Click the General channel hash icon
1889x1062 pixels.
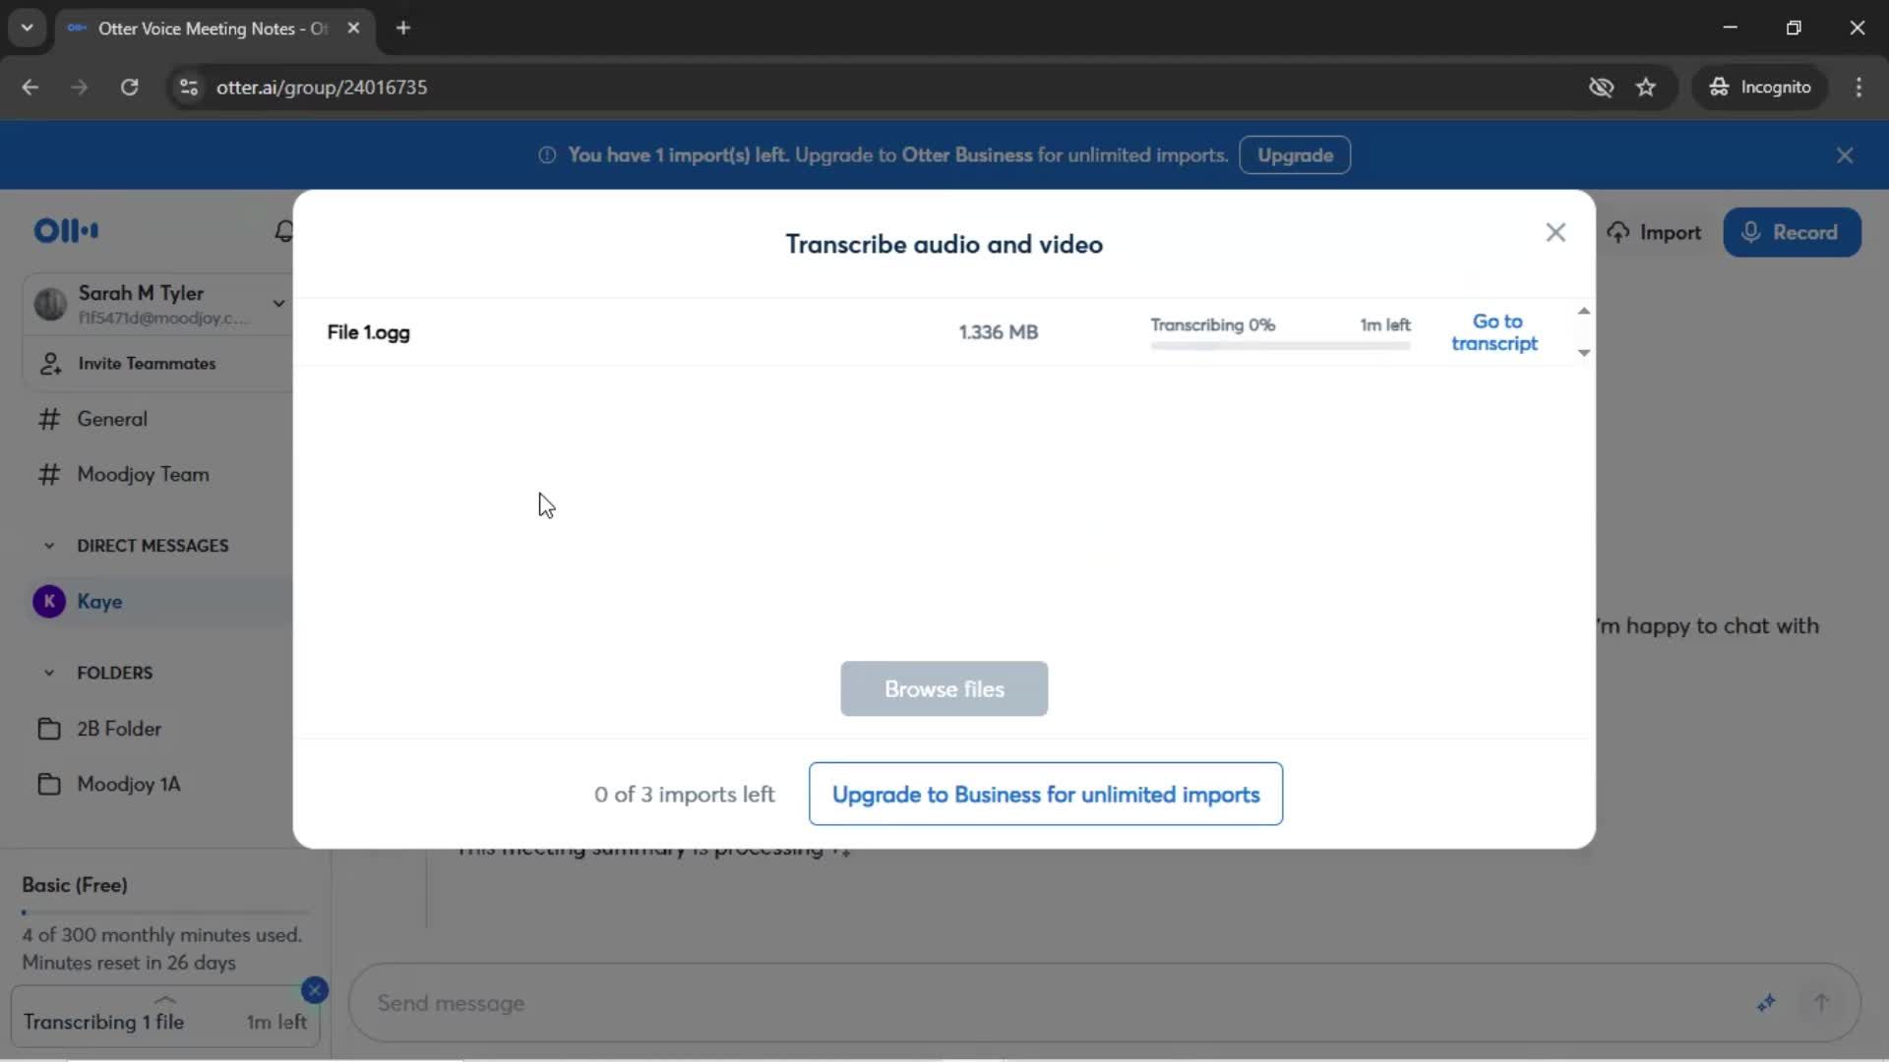pos(49,420)
